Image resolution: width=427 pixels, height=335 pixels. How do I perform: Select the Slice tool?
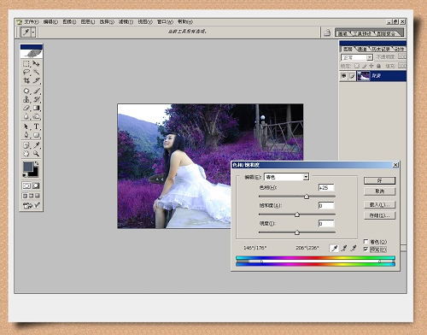pyautogui.click(x=36, y=80)
